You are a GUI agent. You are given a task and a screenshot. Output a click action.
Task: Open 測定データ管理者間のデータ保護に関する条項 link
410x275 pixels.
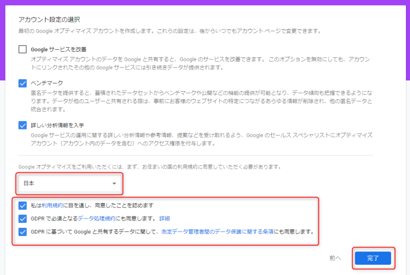[x=217, y=231]
